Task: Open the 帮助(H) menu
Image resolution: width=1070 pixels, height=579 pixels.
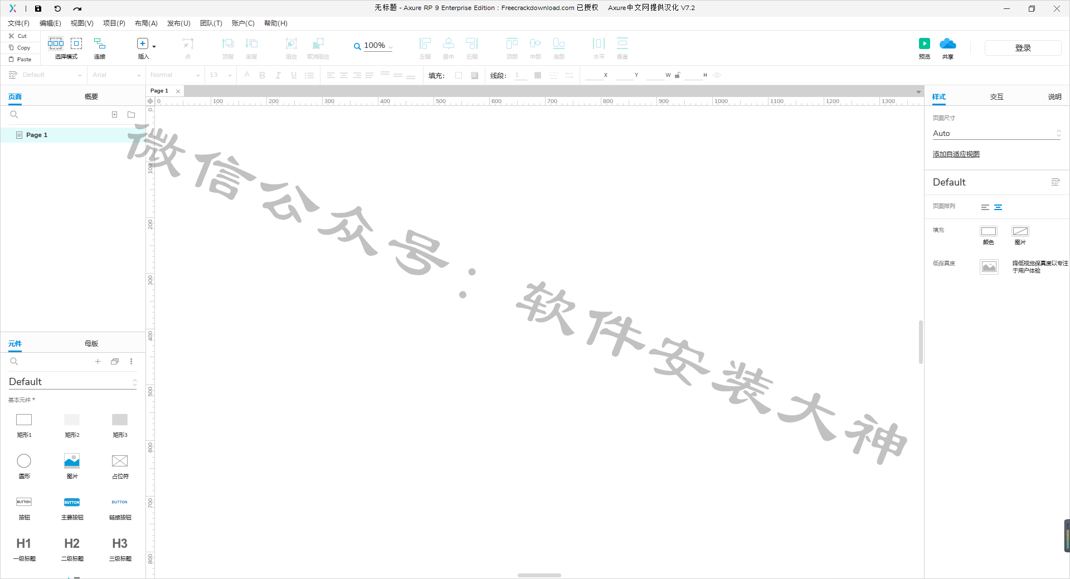Action: (x=276, y=23)
